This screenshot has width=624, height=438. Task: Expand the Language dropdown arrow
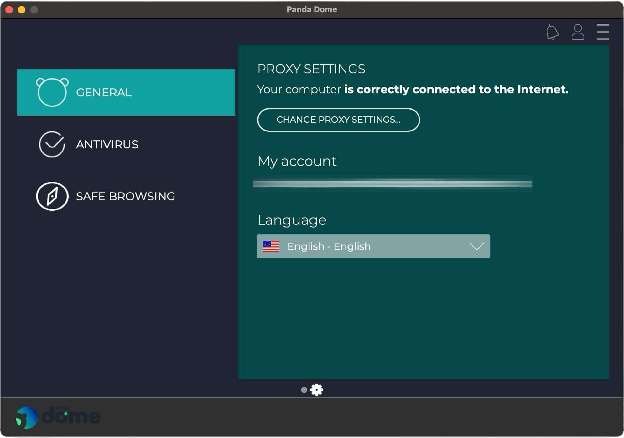[x=476, y=246]
